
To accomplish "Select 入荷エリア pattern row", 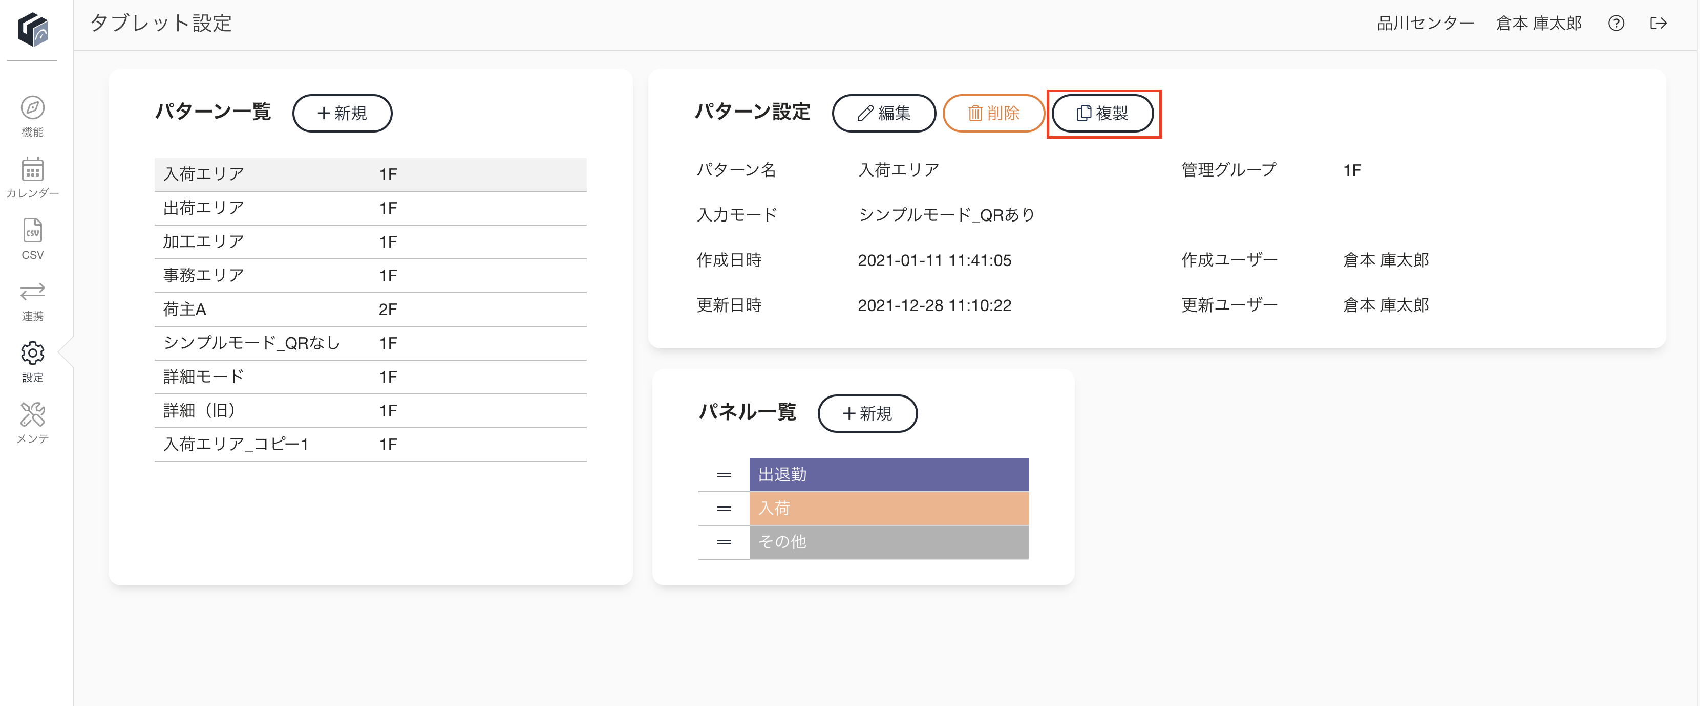I will [x=370, y=174].
